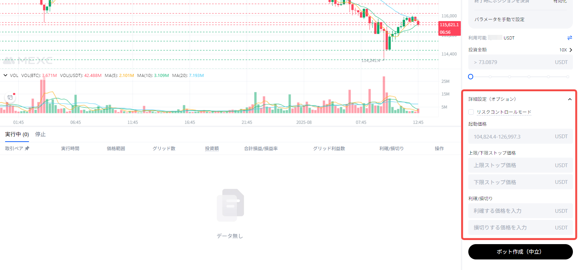This screenshot has height=270, width=578.
Task: Open the calendar icon with red dot
Action: (x=10, y=97)
